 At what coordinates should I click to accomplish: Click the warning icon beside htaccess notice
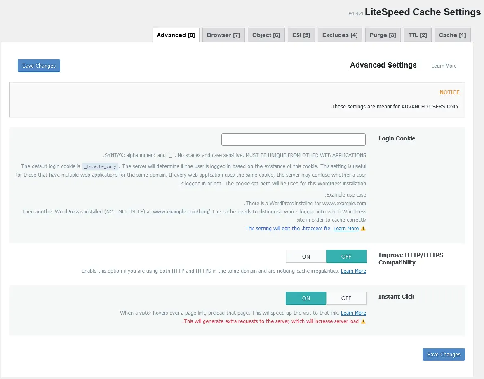point(363,229)
